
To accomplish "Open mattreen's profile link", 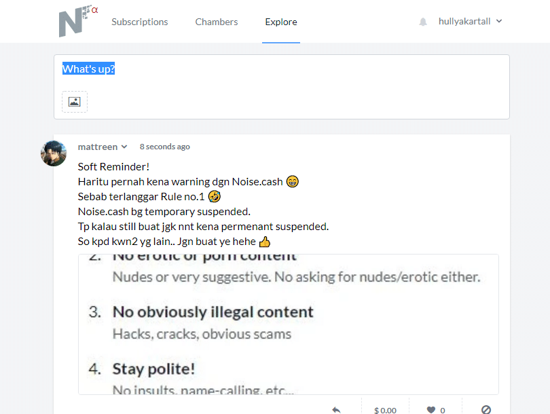I will [98, 147].
